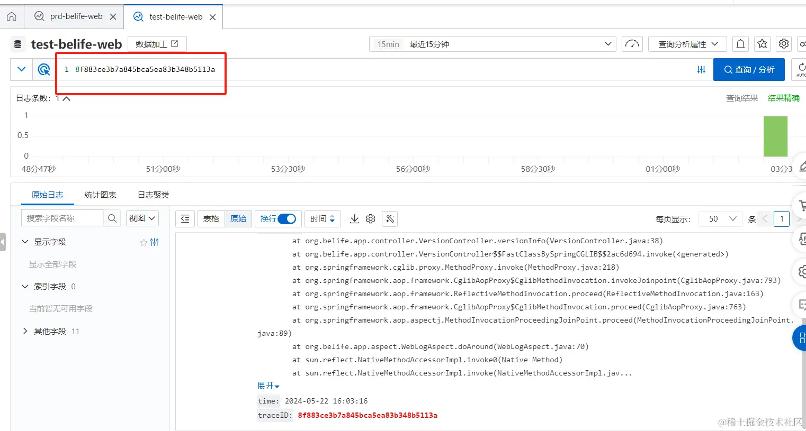Click the time value 2024-05-22 16:03:16

326,401
